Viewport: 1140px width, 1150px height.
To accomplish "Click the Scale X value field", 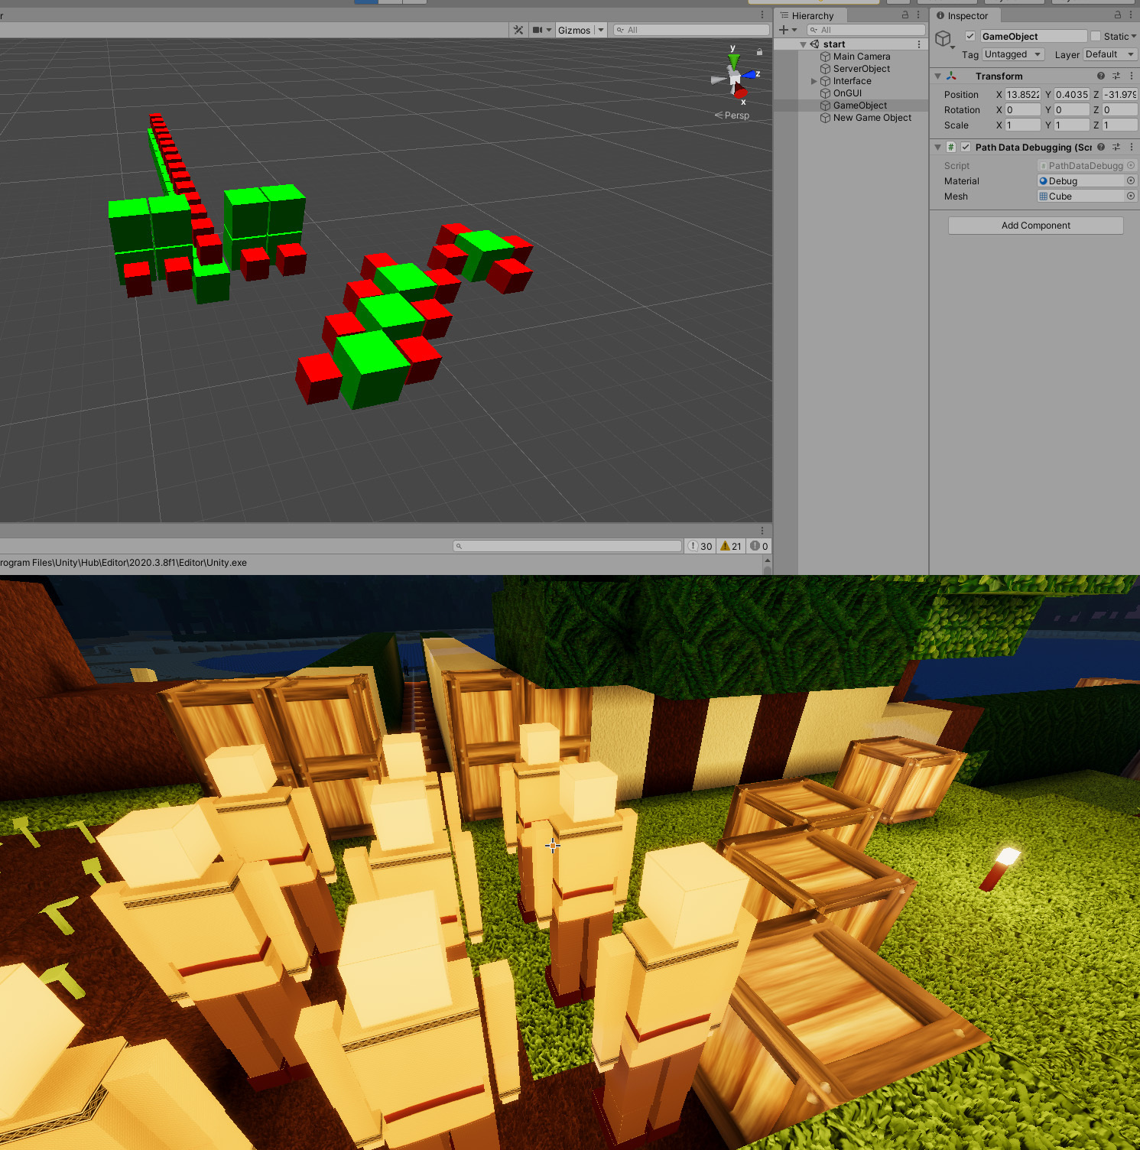I will pyautogui.click(x=1023, y=125).
